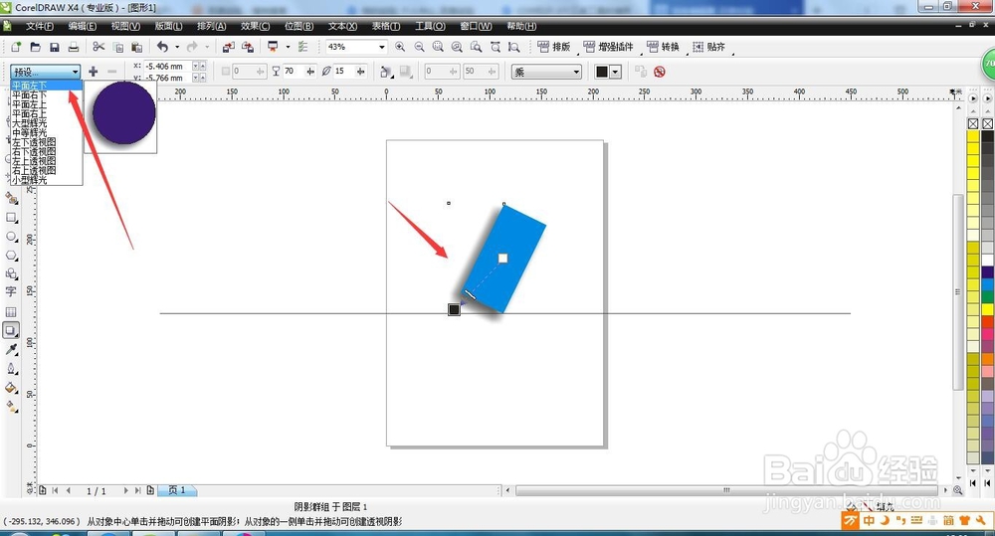
Task: Select the Ellipse tool
Action: [x=11, y=236]
